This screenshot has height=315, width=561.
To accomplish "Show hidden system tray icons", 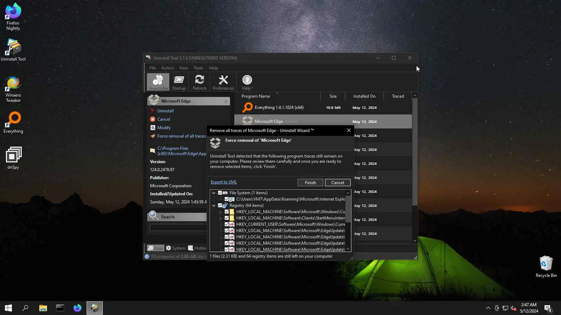I will tap(488, 308).
